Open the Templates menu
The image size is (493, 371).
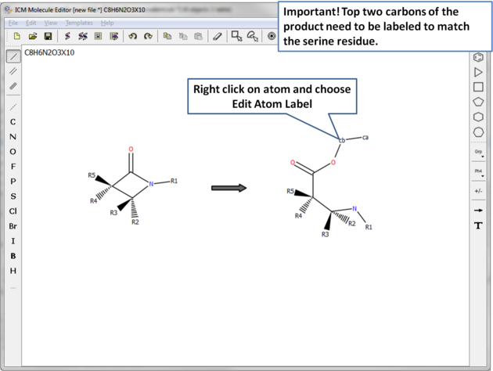coord(79,23)
